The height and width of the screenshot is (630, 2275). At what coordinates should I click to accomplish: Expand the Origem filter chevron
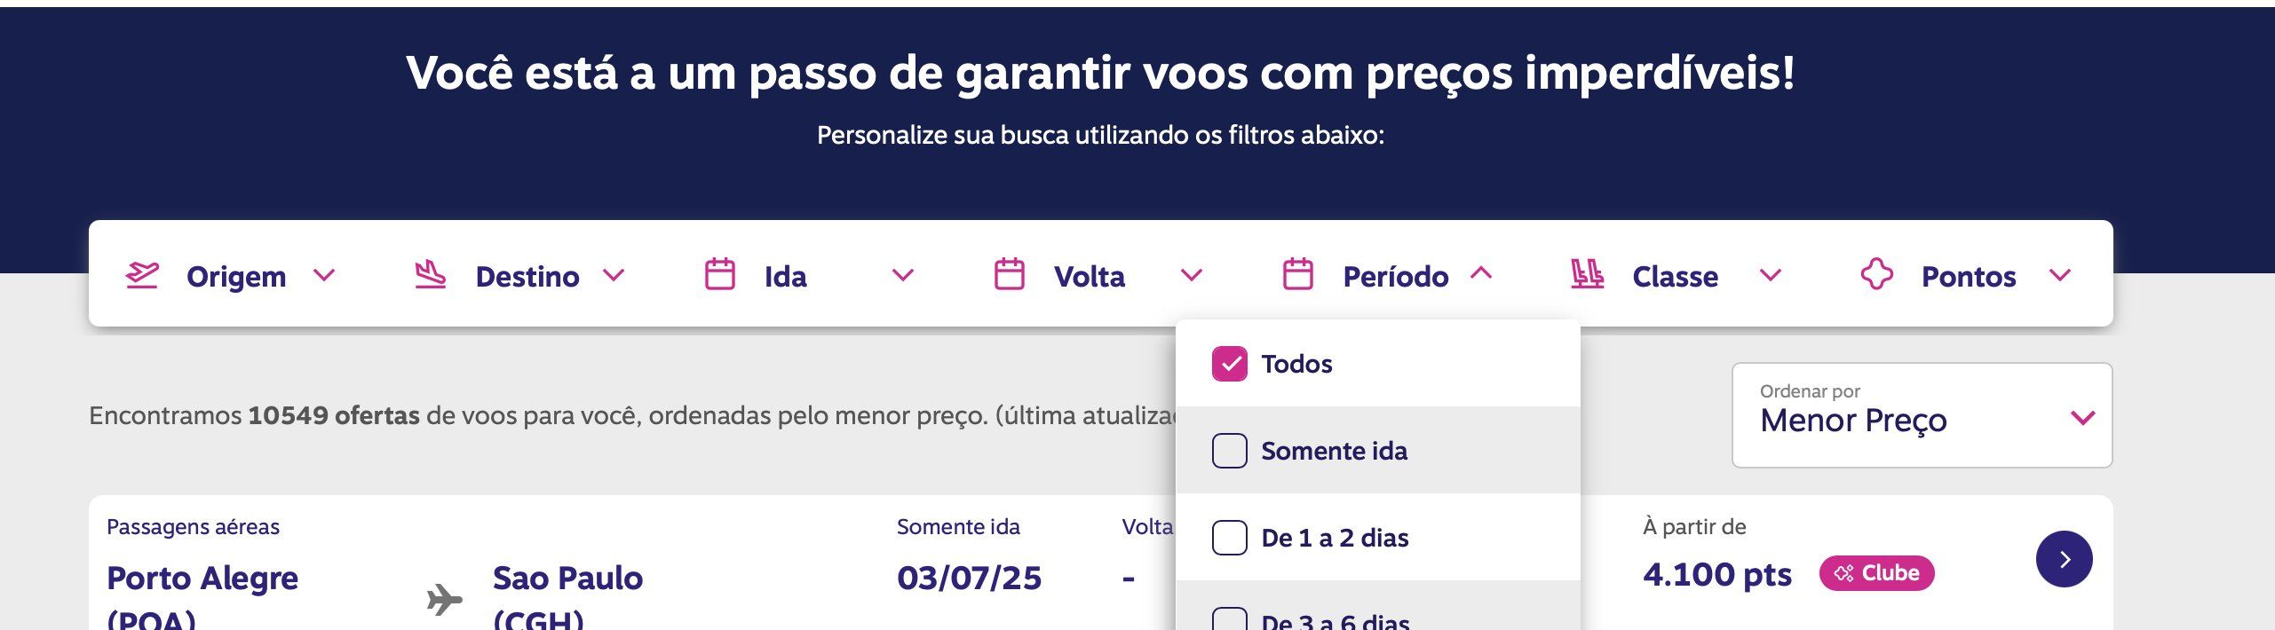click(x=325, y=275)
